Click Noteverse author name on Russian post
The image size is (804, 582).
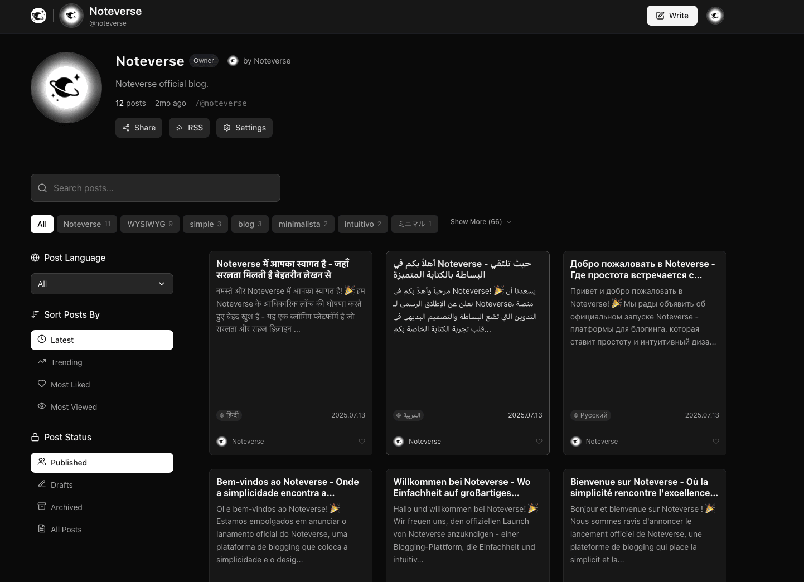pyautogui.click(x=602, y=442)
